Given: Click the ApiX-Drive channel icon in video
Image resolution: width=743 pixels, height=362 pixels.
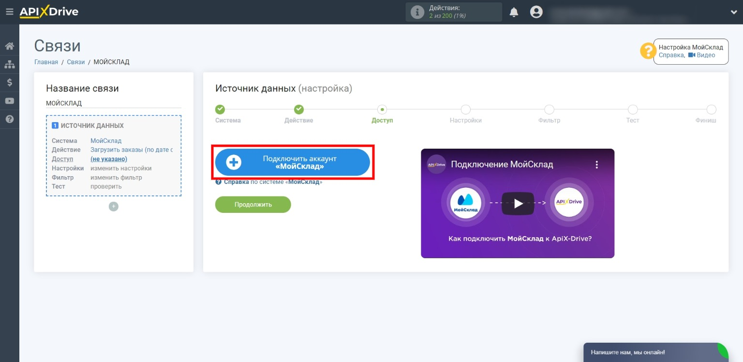Looking at the screenshot, I should click(x=436, y=164).
